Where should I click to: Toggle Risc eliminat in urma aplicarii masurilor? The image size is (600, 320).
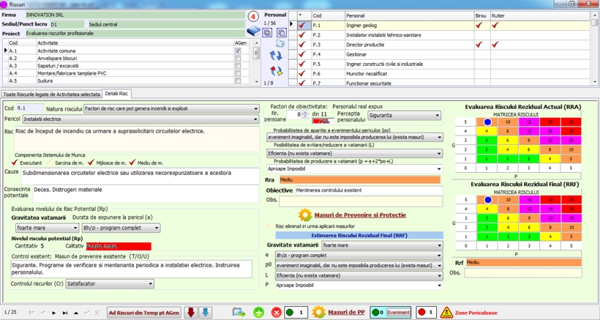(x=271, y=226)
